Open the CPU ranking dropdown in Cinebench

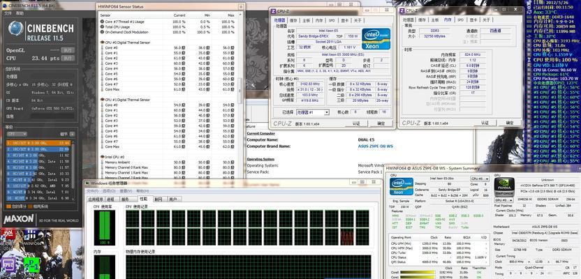(17, 134)
